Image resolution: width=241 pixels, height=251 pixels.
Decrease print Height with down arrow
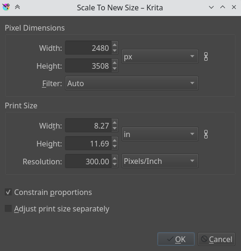(x=114, y=146)
